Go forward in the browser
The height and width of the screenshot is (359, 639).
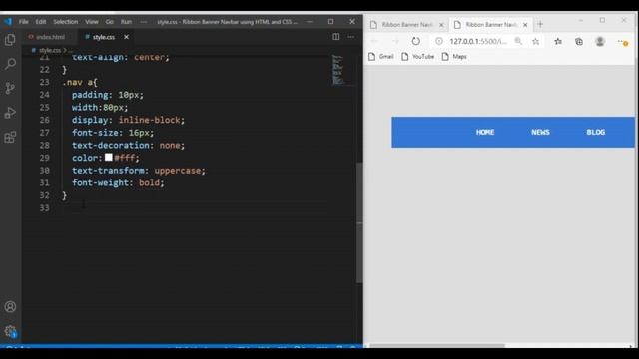395,41
